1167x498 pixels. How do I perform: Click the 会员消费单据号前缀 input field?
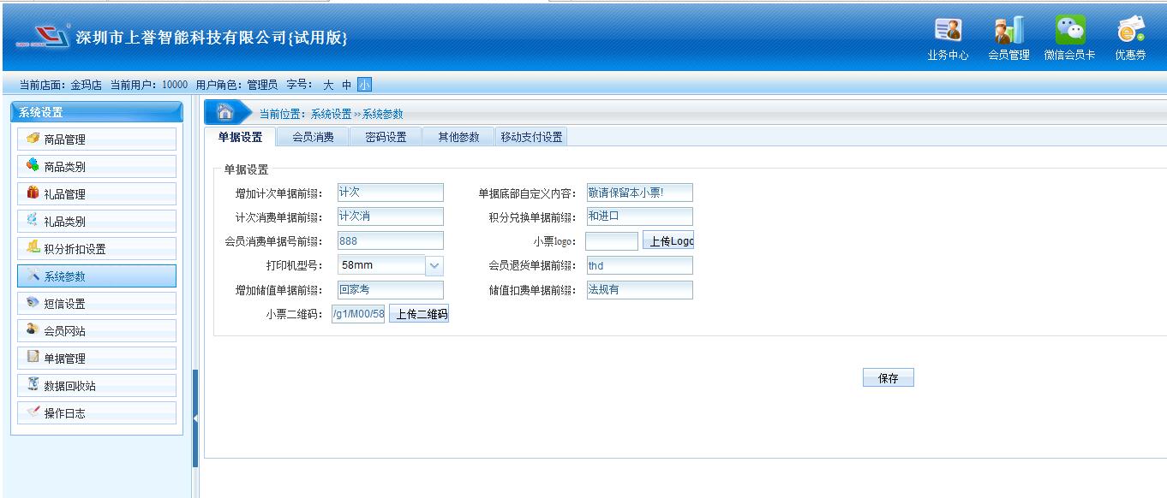click(x=391, y=241)
